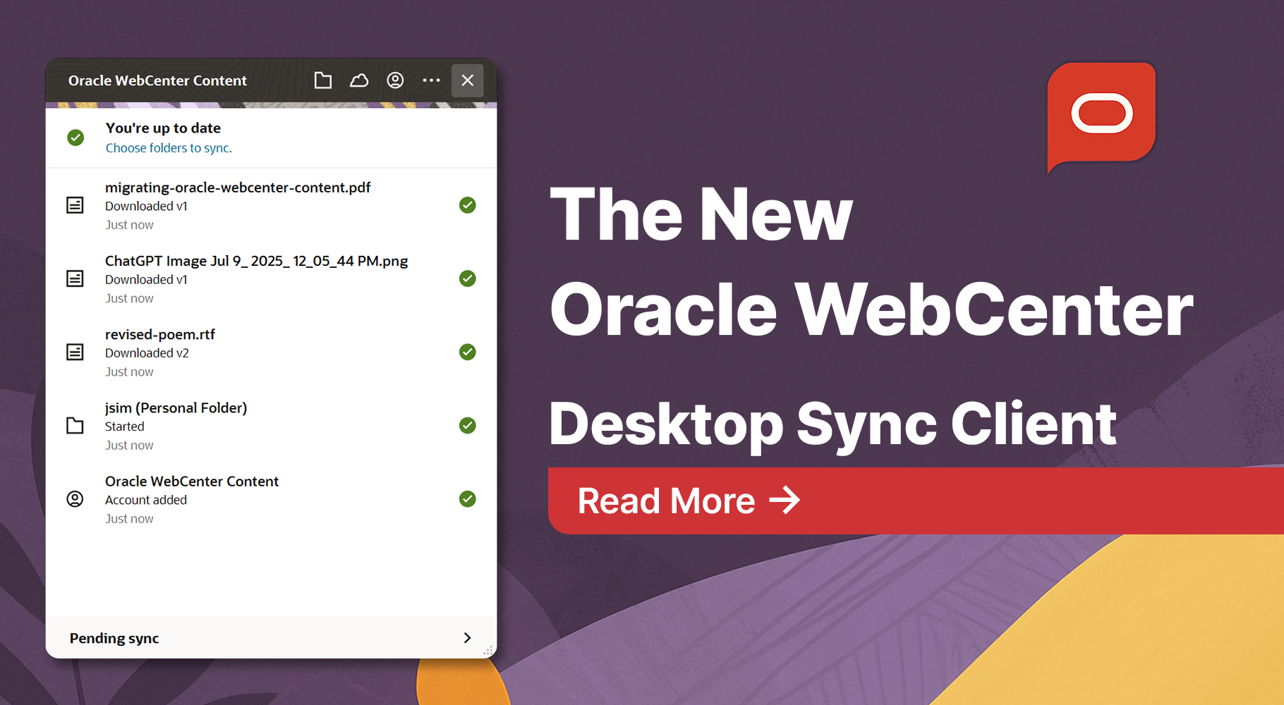1284x705 pixels.
Task: Click the red Oracle logo speech bubble
Action: (x=1102, y=116)
